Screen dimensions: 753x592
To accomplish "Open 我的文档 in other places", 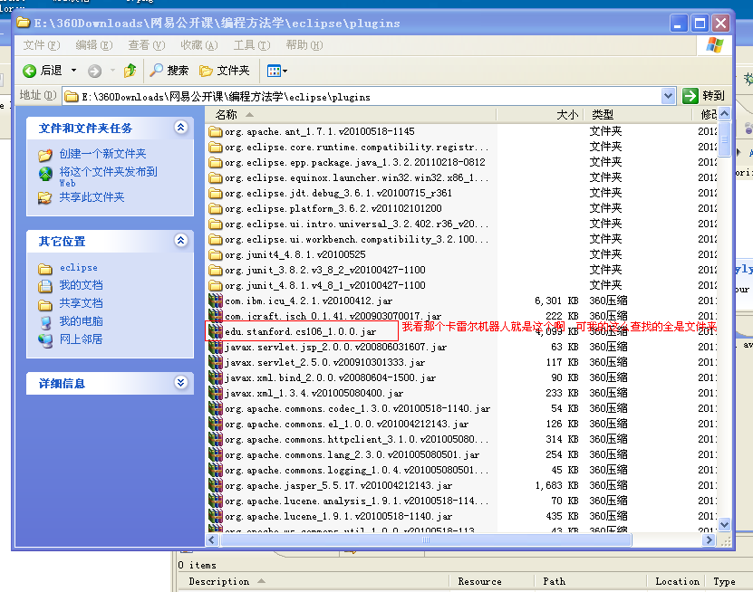I will (81, 285).
